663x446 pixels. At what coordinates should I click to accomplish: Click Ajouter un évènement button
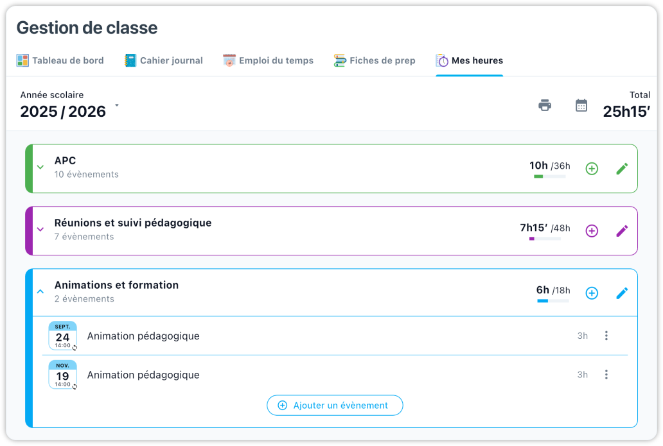tap(335, 406)
